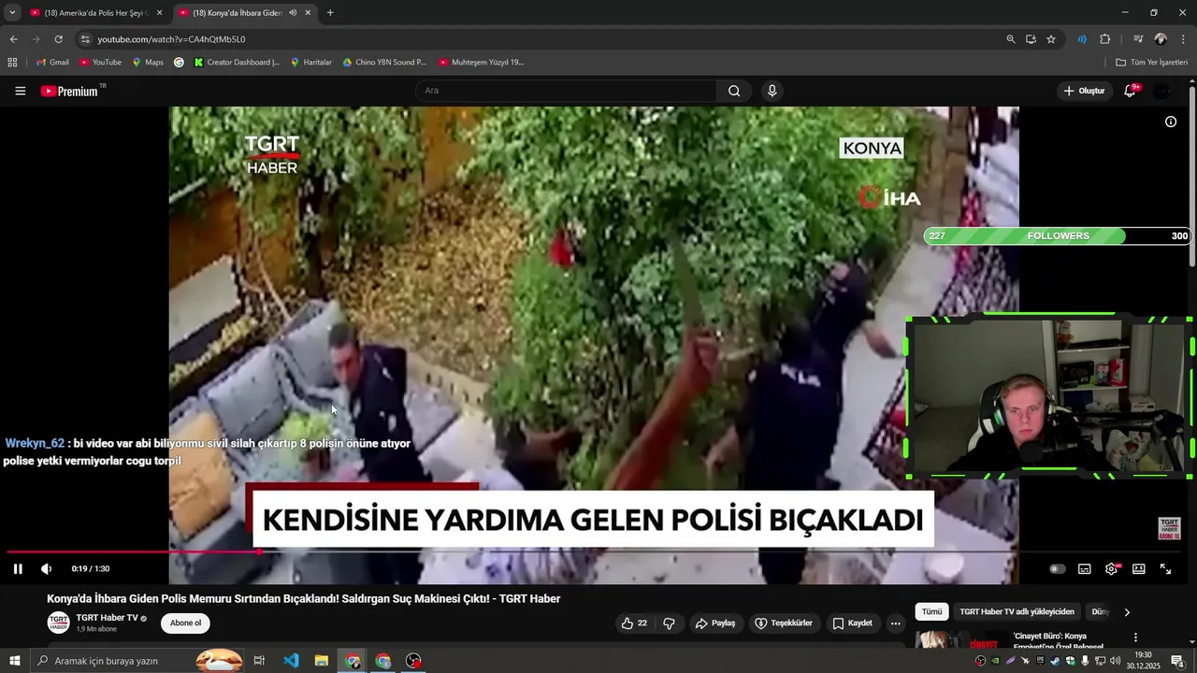Close the 'Amerika'da Polis' browser tab

(159, 13)
